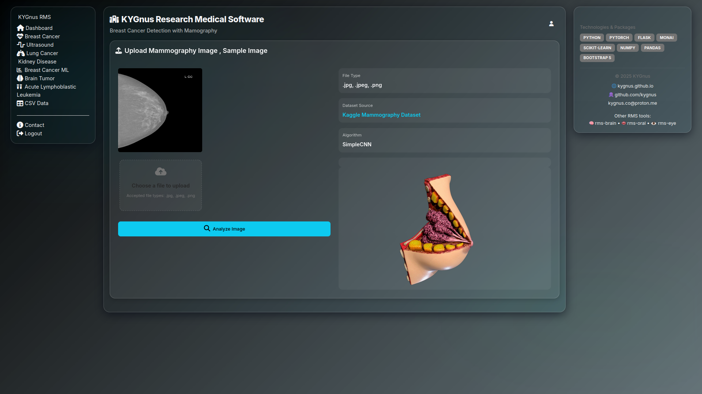Open Breast Cancer ML menu item
Screen dimensions: 702x394
pos(46,70)
